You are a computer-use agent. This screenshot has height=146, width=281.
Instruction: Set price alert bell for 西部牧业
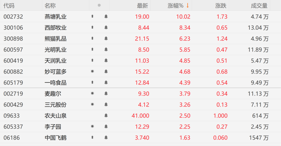point(106,27)
